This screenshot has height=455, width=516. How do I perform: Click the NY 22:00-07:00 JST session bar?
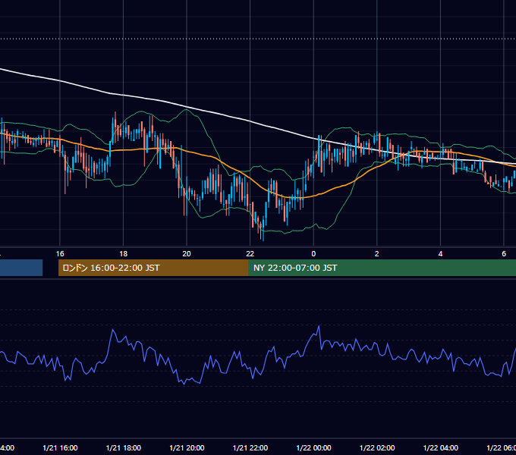coord(382,268)
